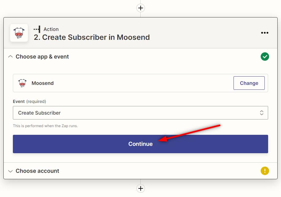Click the Event (required) field label

(29, 101)
